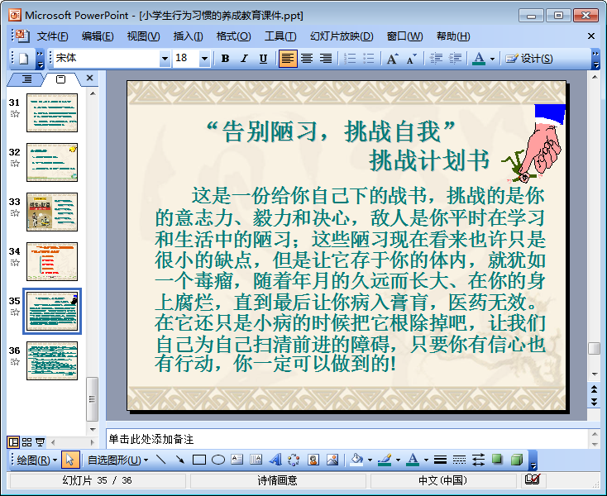Decrease font size
607x496 pixels.
tap(411, 59)
